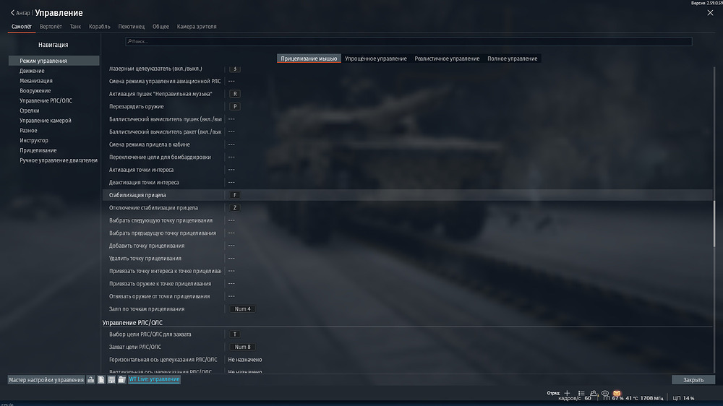Click the magnifier icon in the search box
This screenshot has width=723, height=406.
(129, 41)
